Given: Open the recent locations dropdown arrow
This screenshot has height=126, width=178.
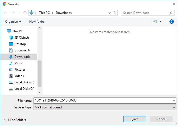Looking at the screenshot, I should [19, 13].
